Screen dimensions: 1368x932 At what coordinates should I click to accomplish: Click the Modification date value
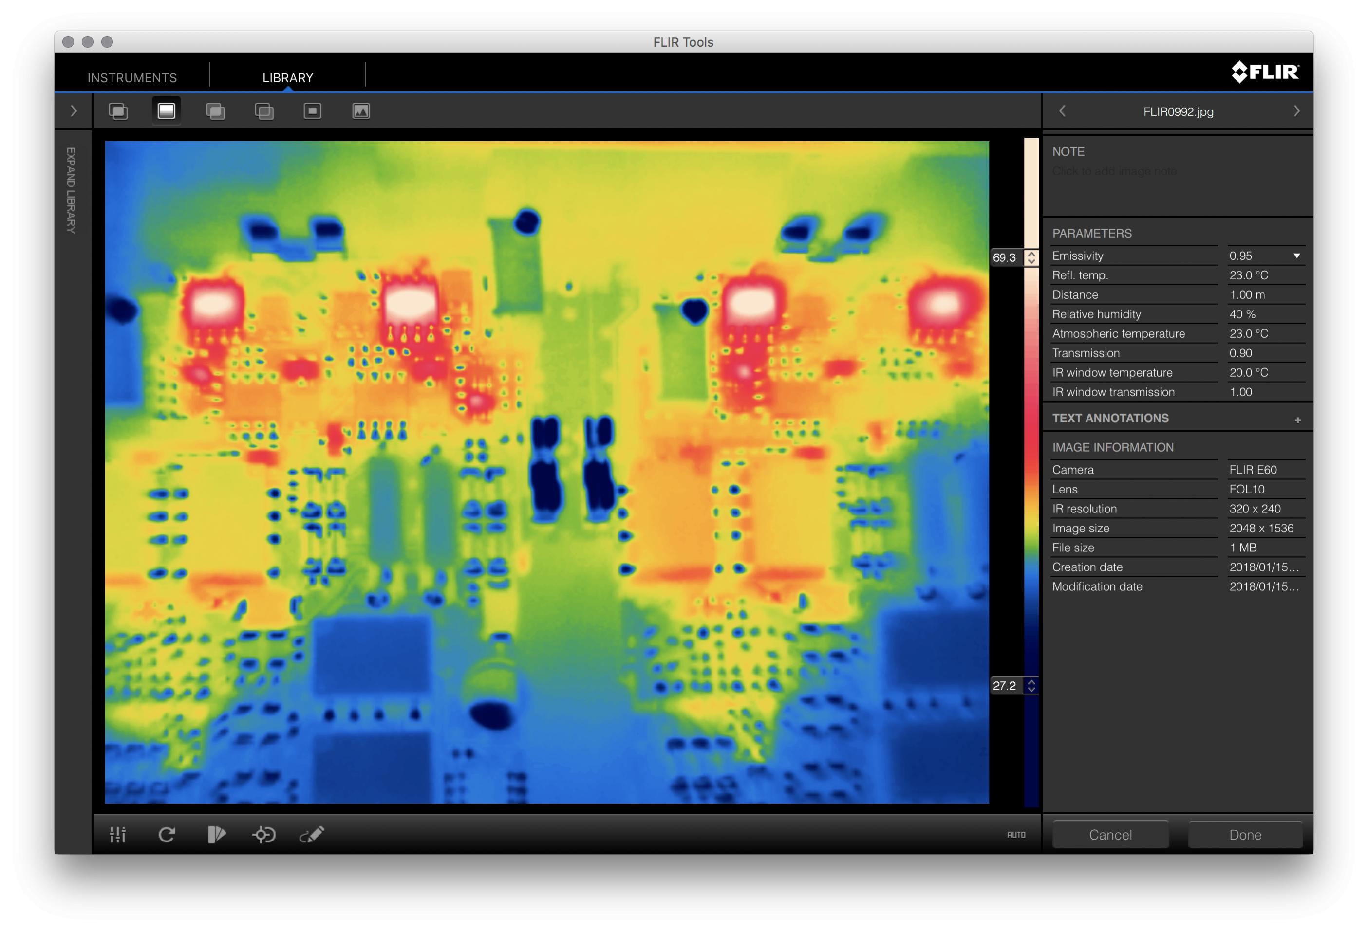point(1264,586)
